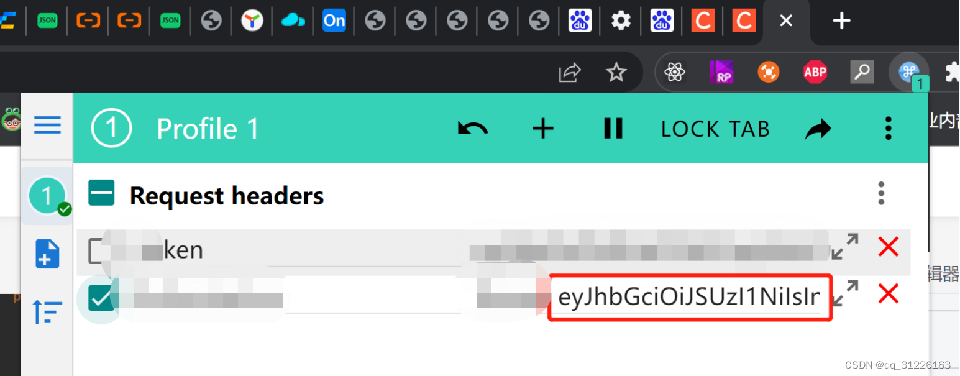Remove the second request header row
960x376 pixels.
pos(889,293)
